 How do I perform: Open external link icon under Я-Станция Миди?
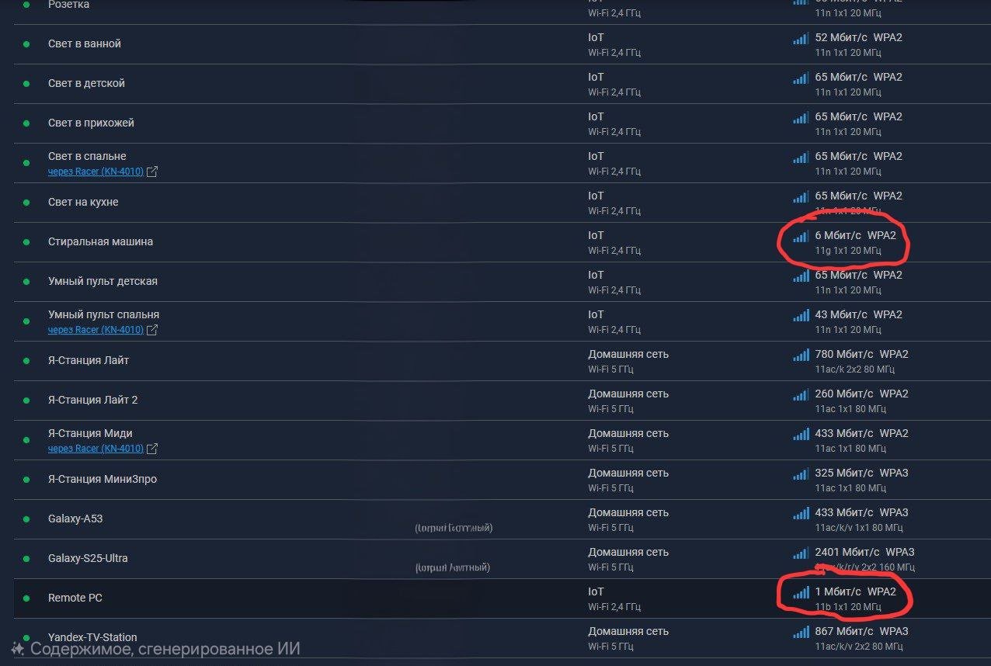tap(152, 449)
